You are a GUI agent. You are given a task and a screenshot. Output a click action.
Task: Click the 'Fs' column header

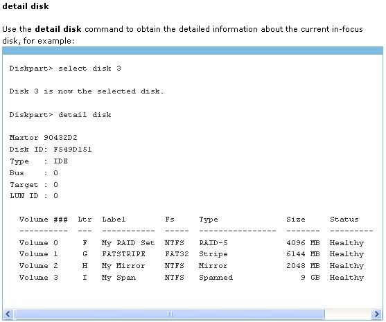[170, 220]
